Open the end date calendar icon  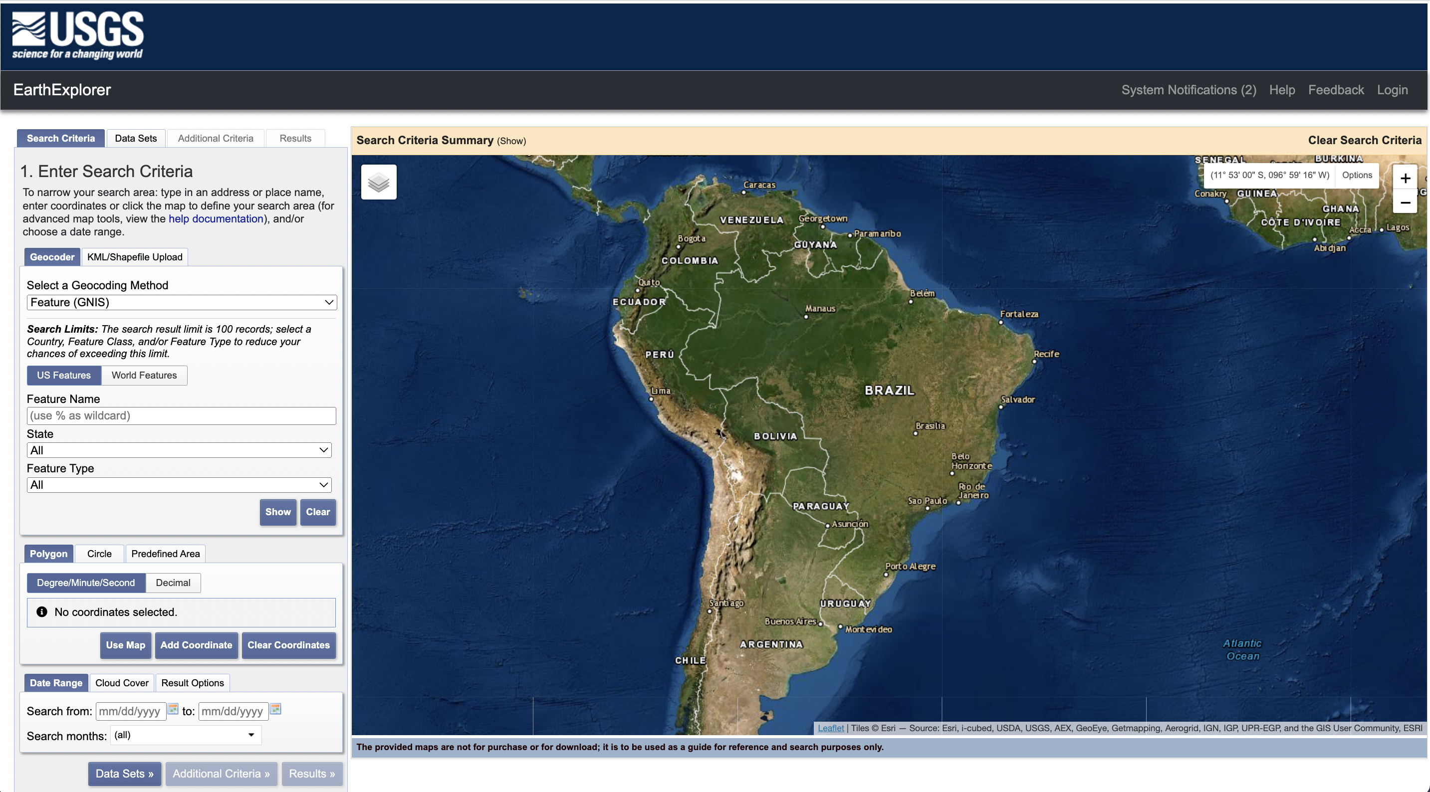(x=276, y=709)
